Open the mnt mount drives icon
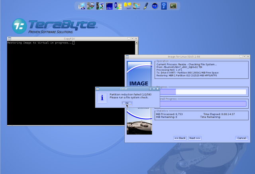 pyautogui.click(x=137, y=6)
